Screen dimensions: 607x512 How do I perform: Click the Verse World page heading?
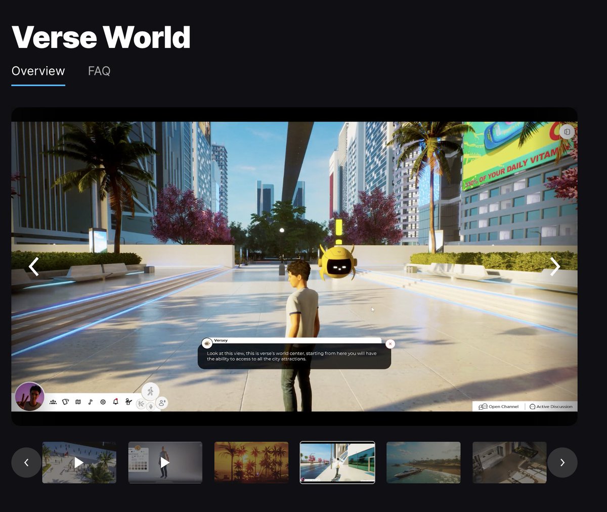pyautogui.click(x=101, y=37)
